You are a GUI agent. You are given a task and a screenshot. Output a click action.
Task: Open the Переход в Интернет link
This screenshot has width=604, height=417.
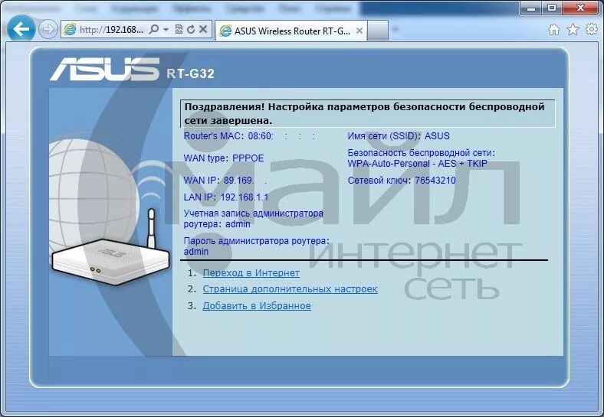251,272
